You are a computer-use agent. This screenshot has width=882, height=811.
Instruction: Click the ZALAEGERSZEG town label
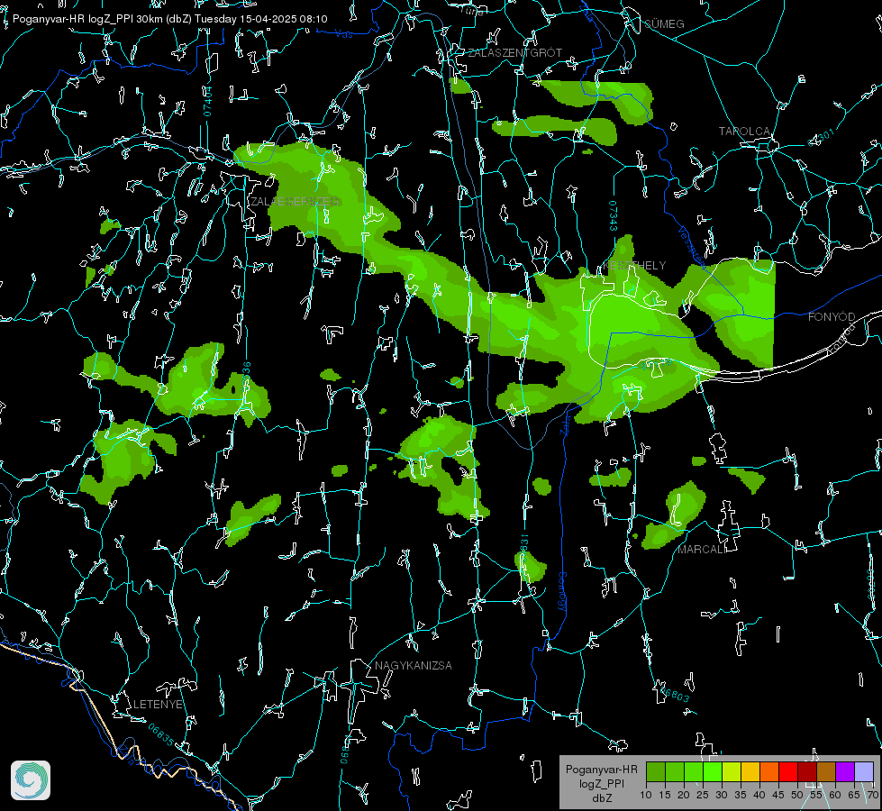click(295, 202)
